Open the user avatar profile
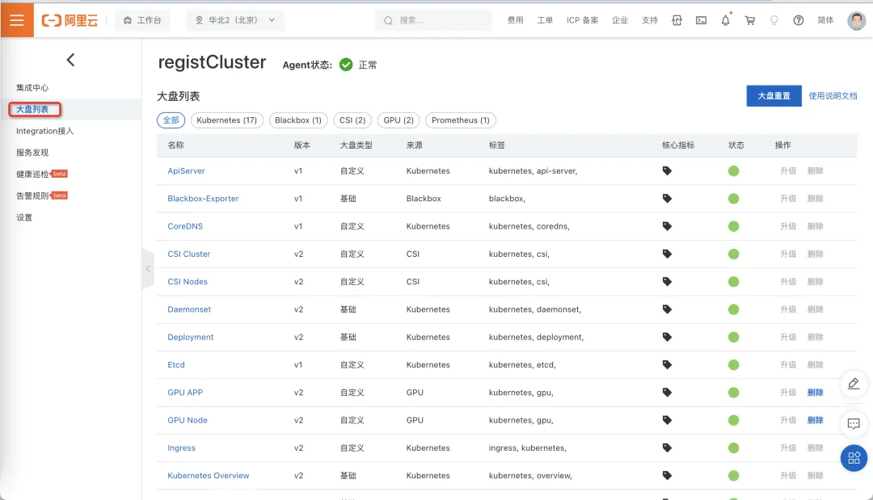The height and width of the screenshot is (500, 873). pos(856,20)
